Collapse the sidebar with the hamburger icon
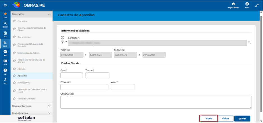 tap(5, 5)
